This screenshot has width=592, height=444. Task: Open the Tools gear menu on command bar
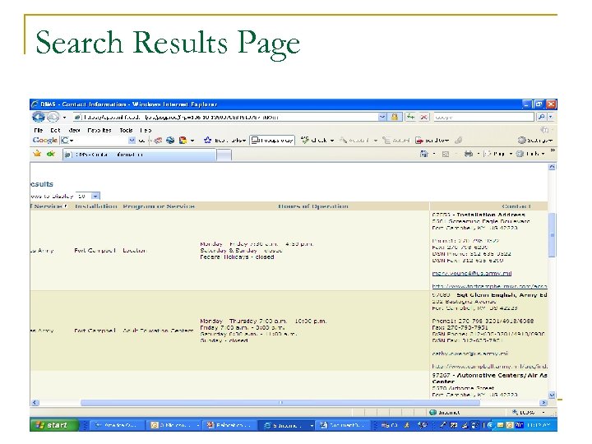tap(530, 154)
